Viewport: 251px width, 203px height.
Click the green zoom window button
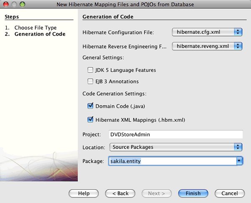point(23,4)
